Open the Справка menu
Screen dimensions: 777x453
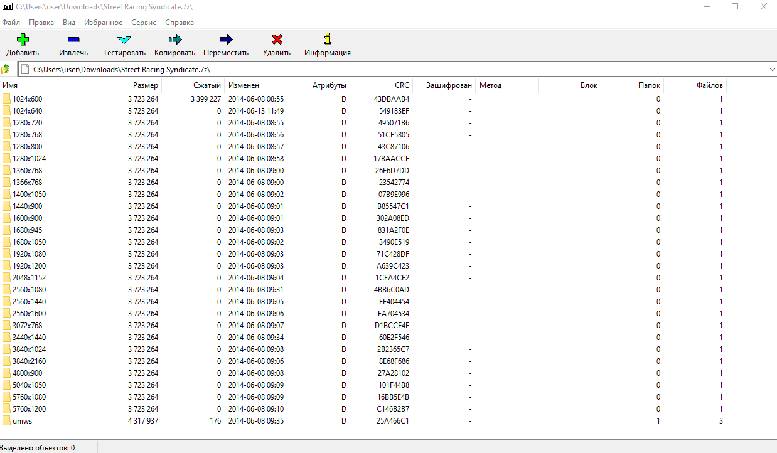click(180, 23)
